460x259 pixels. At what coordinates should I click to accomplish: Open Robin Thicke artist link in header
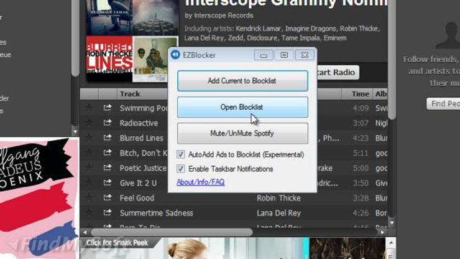tap(359, 29)
